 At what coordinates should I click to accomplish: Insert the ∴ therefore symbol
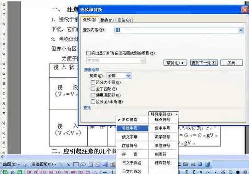pos(95,172)
